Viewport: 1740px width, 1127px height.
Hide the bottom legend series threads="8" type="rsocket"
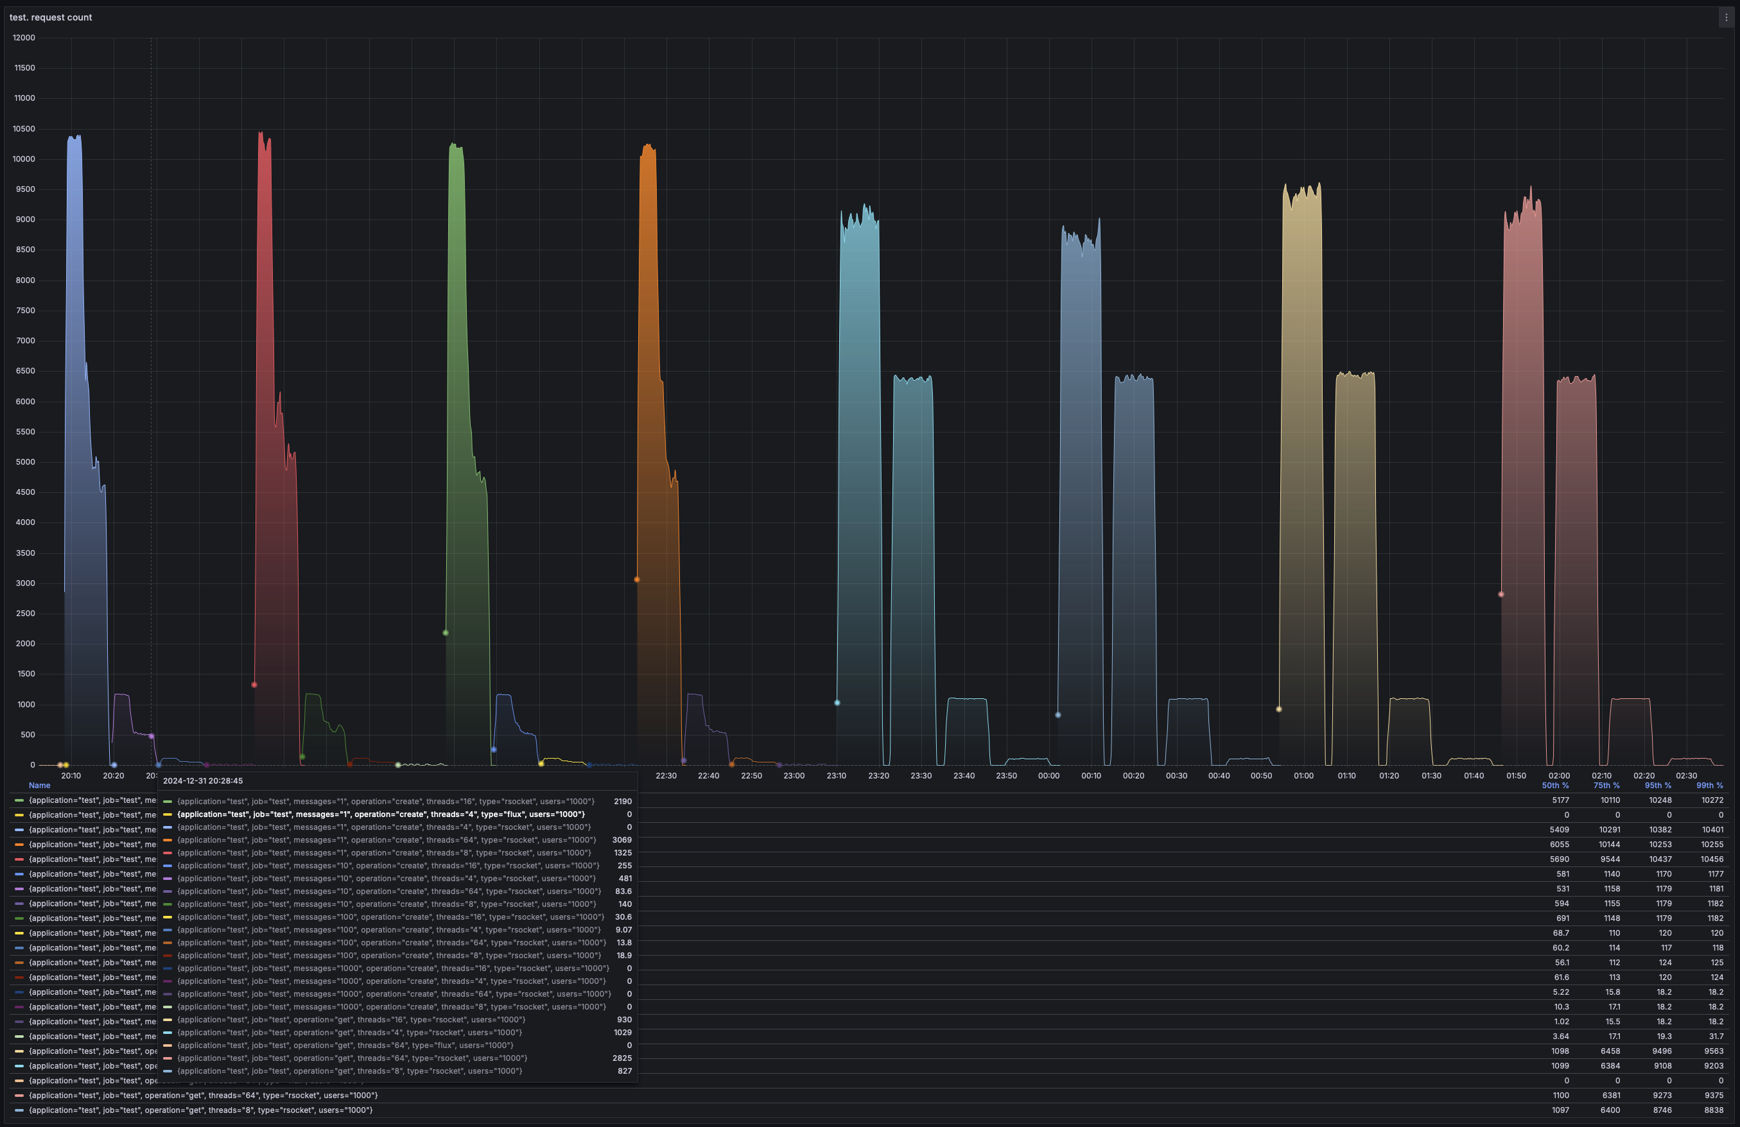[201, 1110]
